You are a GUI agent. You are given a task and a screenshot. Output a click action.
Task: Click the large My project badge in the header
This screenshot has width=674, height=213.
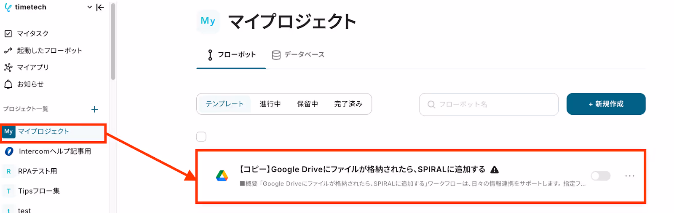click(208, 21)
